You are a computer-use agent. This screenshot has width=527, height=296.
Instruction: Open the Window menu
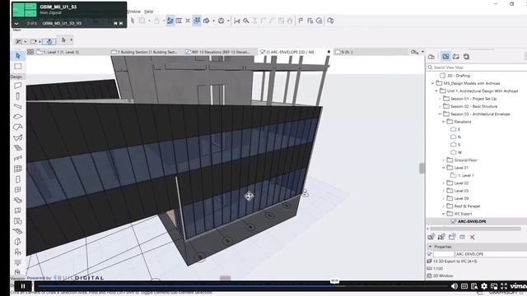coord(133,12)
